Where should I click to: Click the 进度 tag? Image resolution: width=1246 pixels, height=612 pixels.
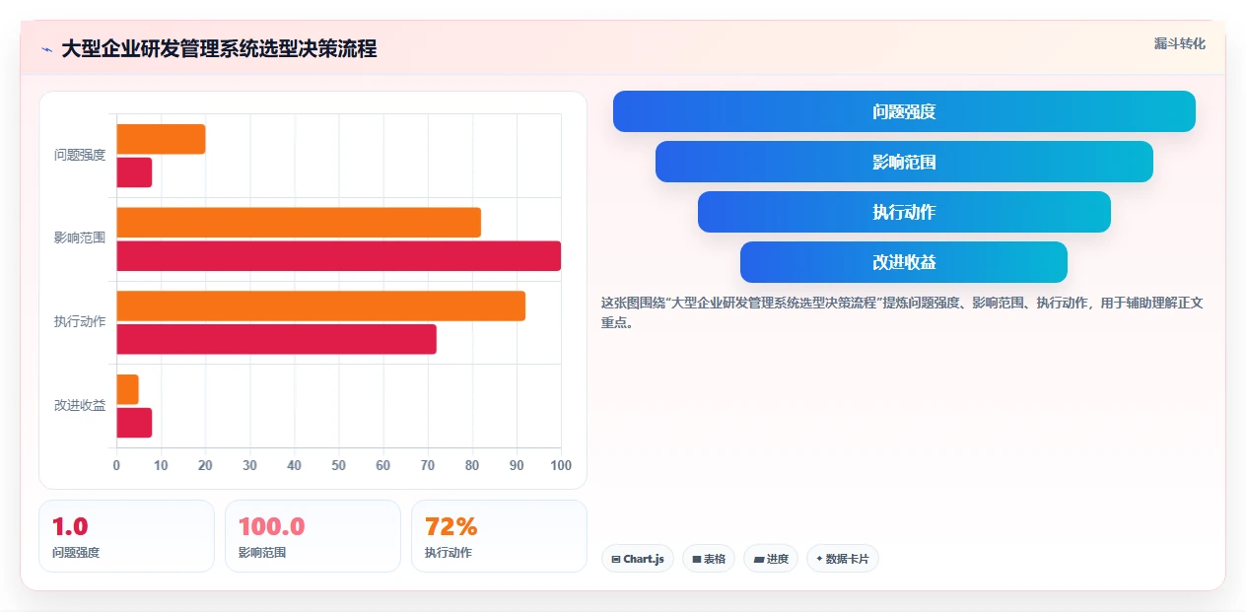point(771,559)
